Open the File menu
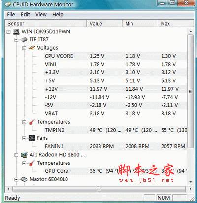This screenshot has width=197, height=203. (x=11, y=14)
